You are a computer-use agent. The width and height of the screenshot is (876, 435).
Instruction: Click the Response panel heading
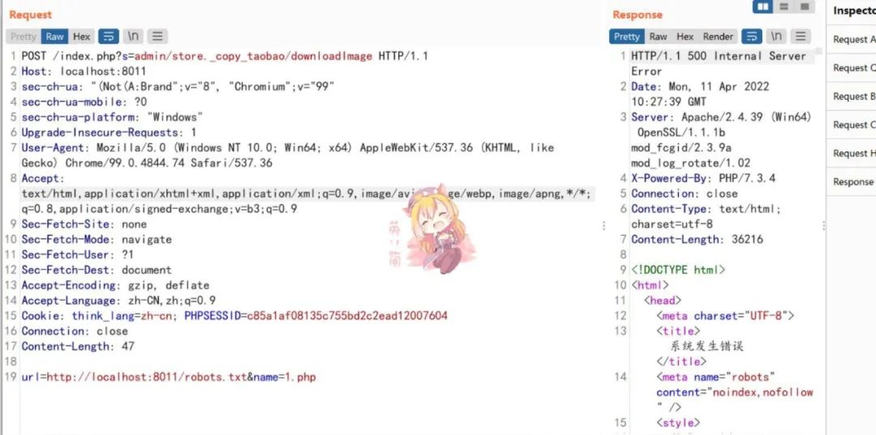pos(638,15)
